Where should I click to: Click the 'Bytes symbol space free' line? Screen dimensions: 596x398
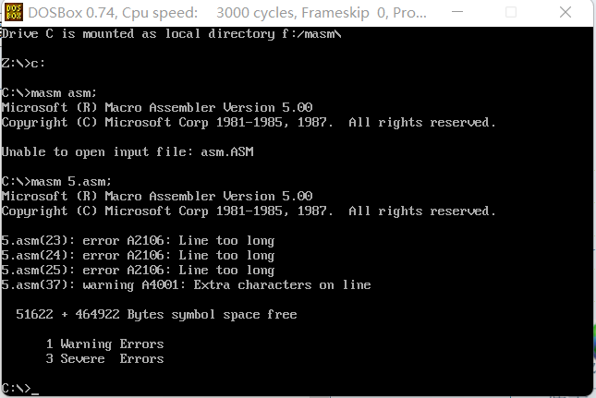point(156,315)
